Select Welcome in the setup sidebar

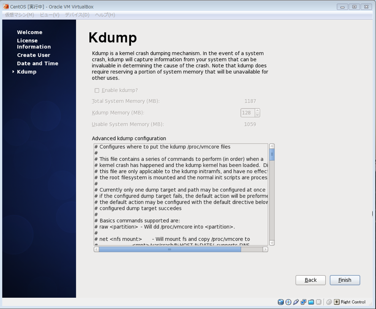30,32
